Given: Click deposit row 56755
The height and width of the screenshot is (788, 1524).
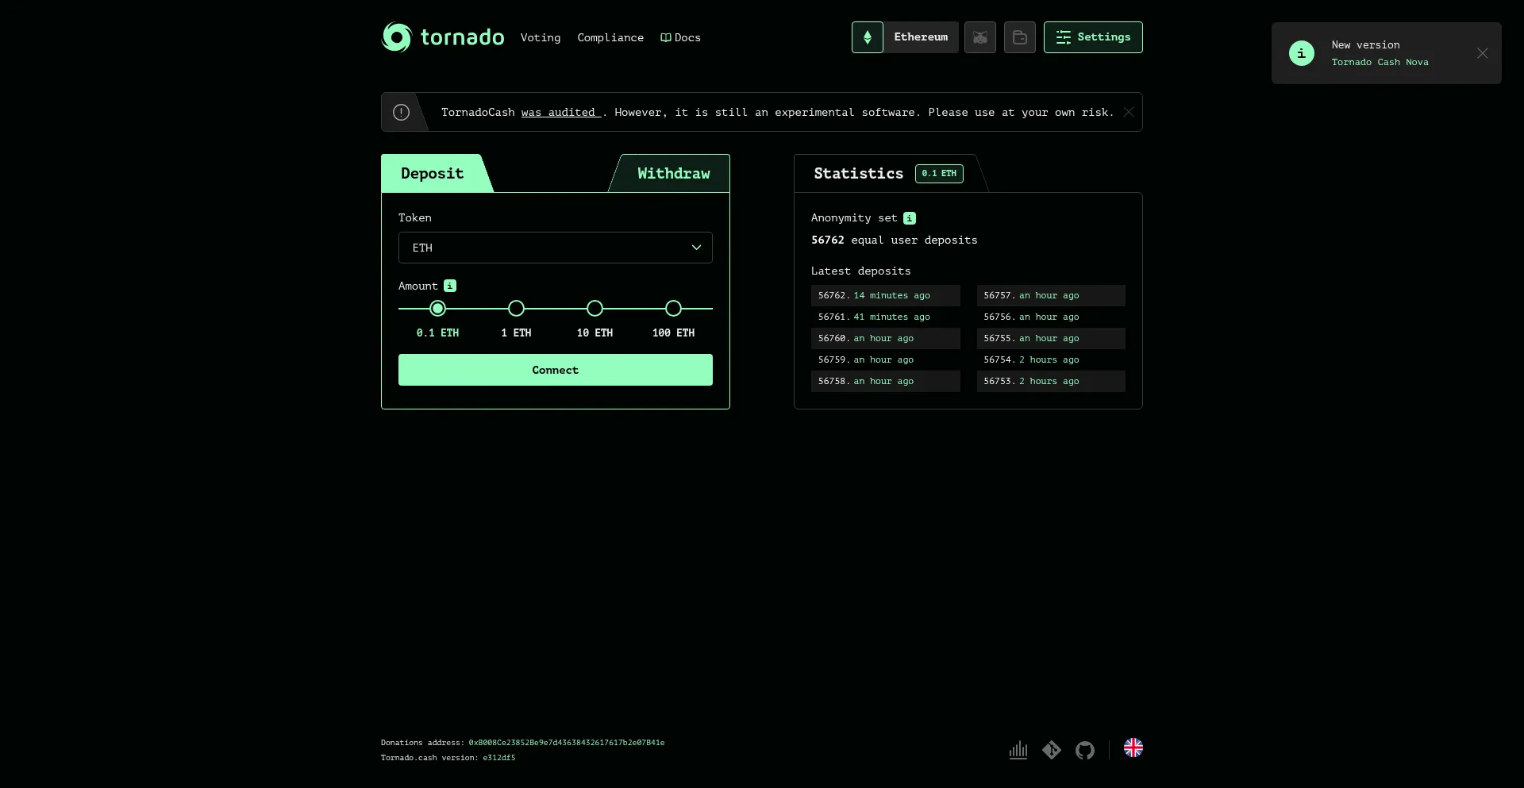Looking at the screenshot, I should [1051, 338].
